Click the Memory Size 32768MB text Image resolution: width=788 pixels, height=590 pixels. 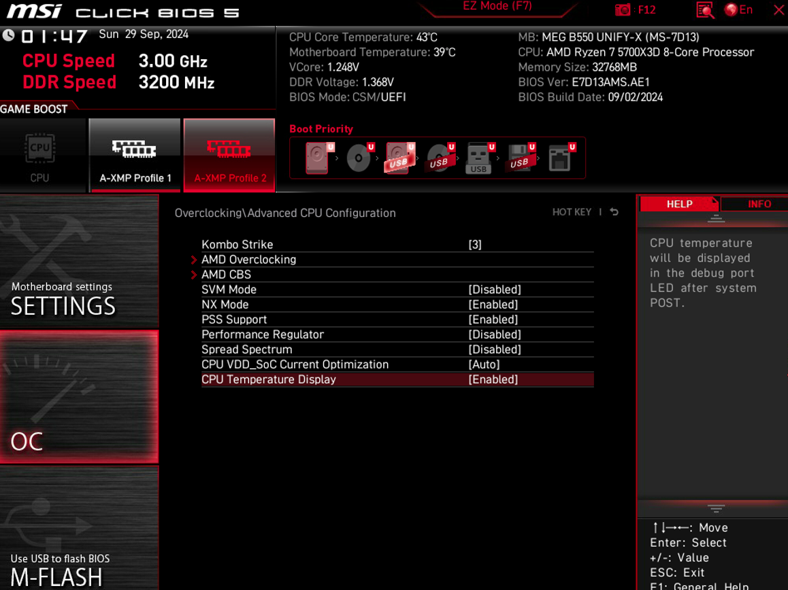click(578, 67)
